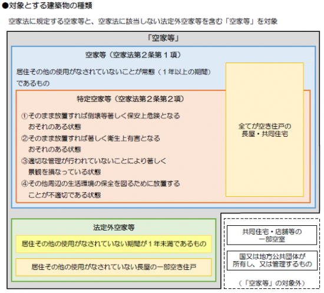The width and height of the screenshot is (324, 293).
Task: Click the 特定空家等（空家法第２条第２項） heading
Action: (130, 99)
